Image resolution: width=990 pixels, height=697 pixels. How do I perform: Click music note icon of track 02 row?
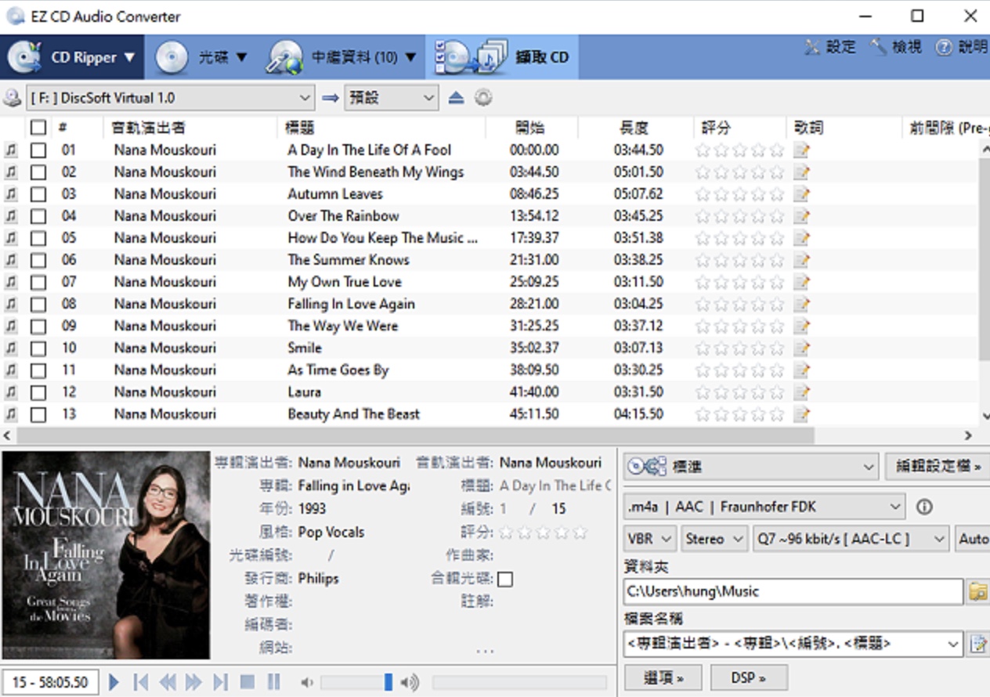pyautogui.click(x=10, y=172)
